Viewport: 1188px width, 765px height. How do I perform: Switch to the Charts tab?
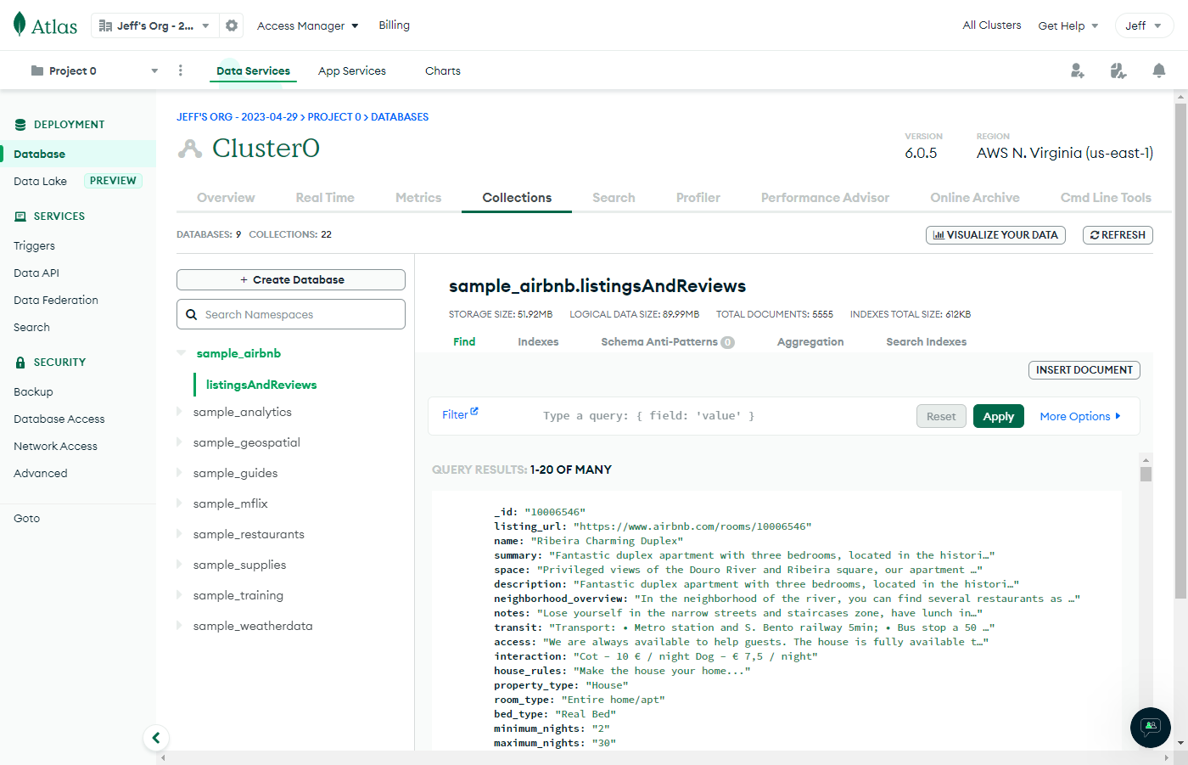[x=443, y=70]
